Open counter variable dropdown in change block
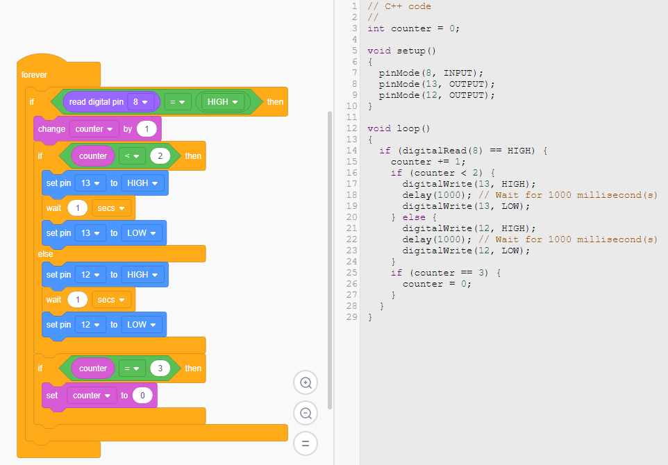668x465 pixels. tap(94, 129)
